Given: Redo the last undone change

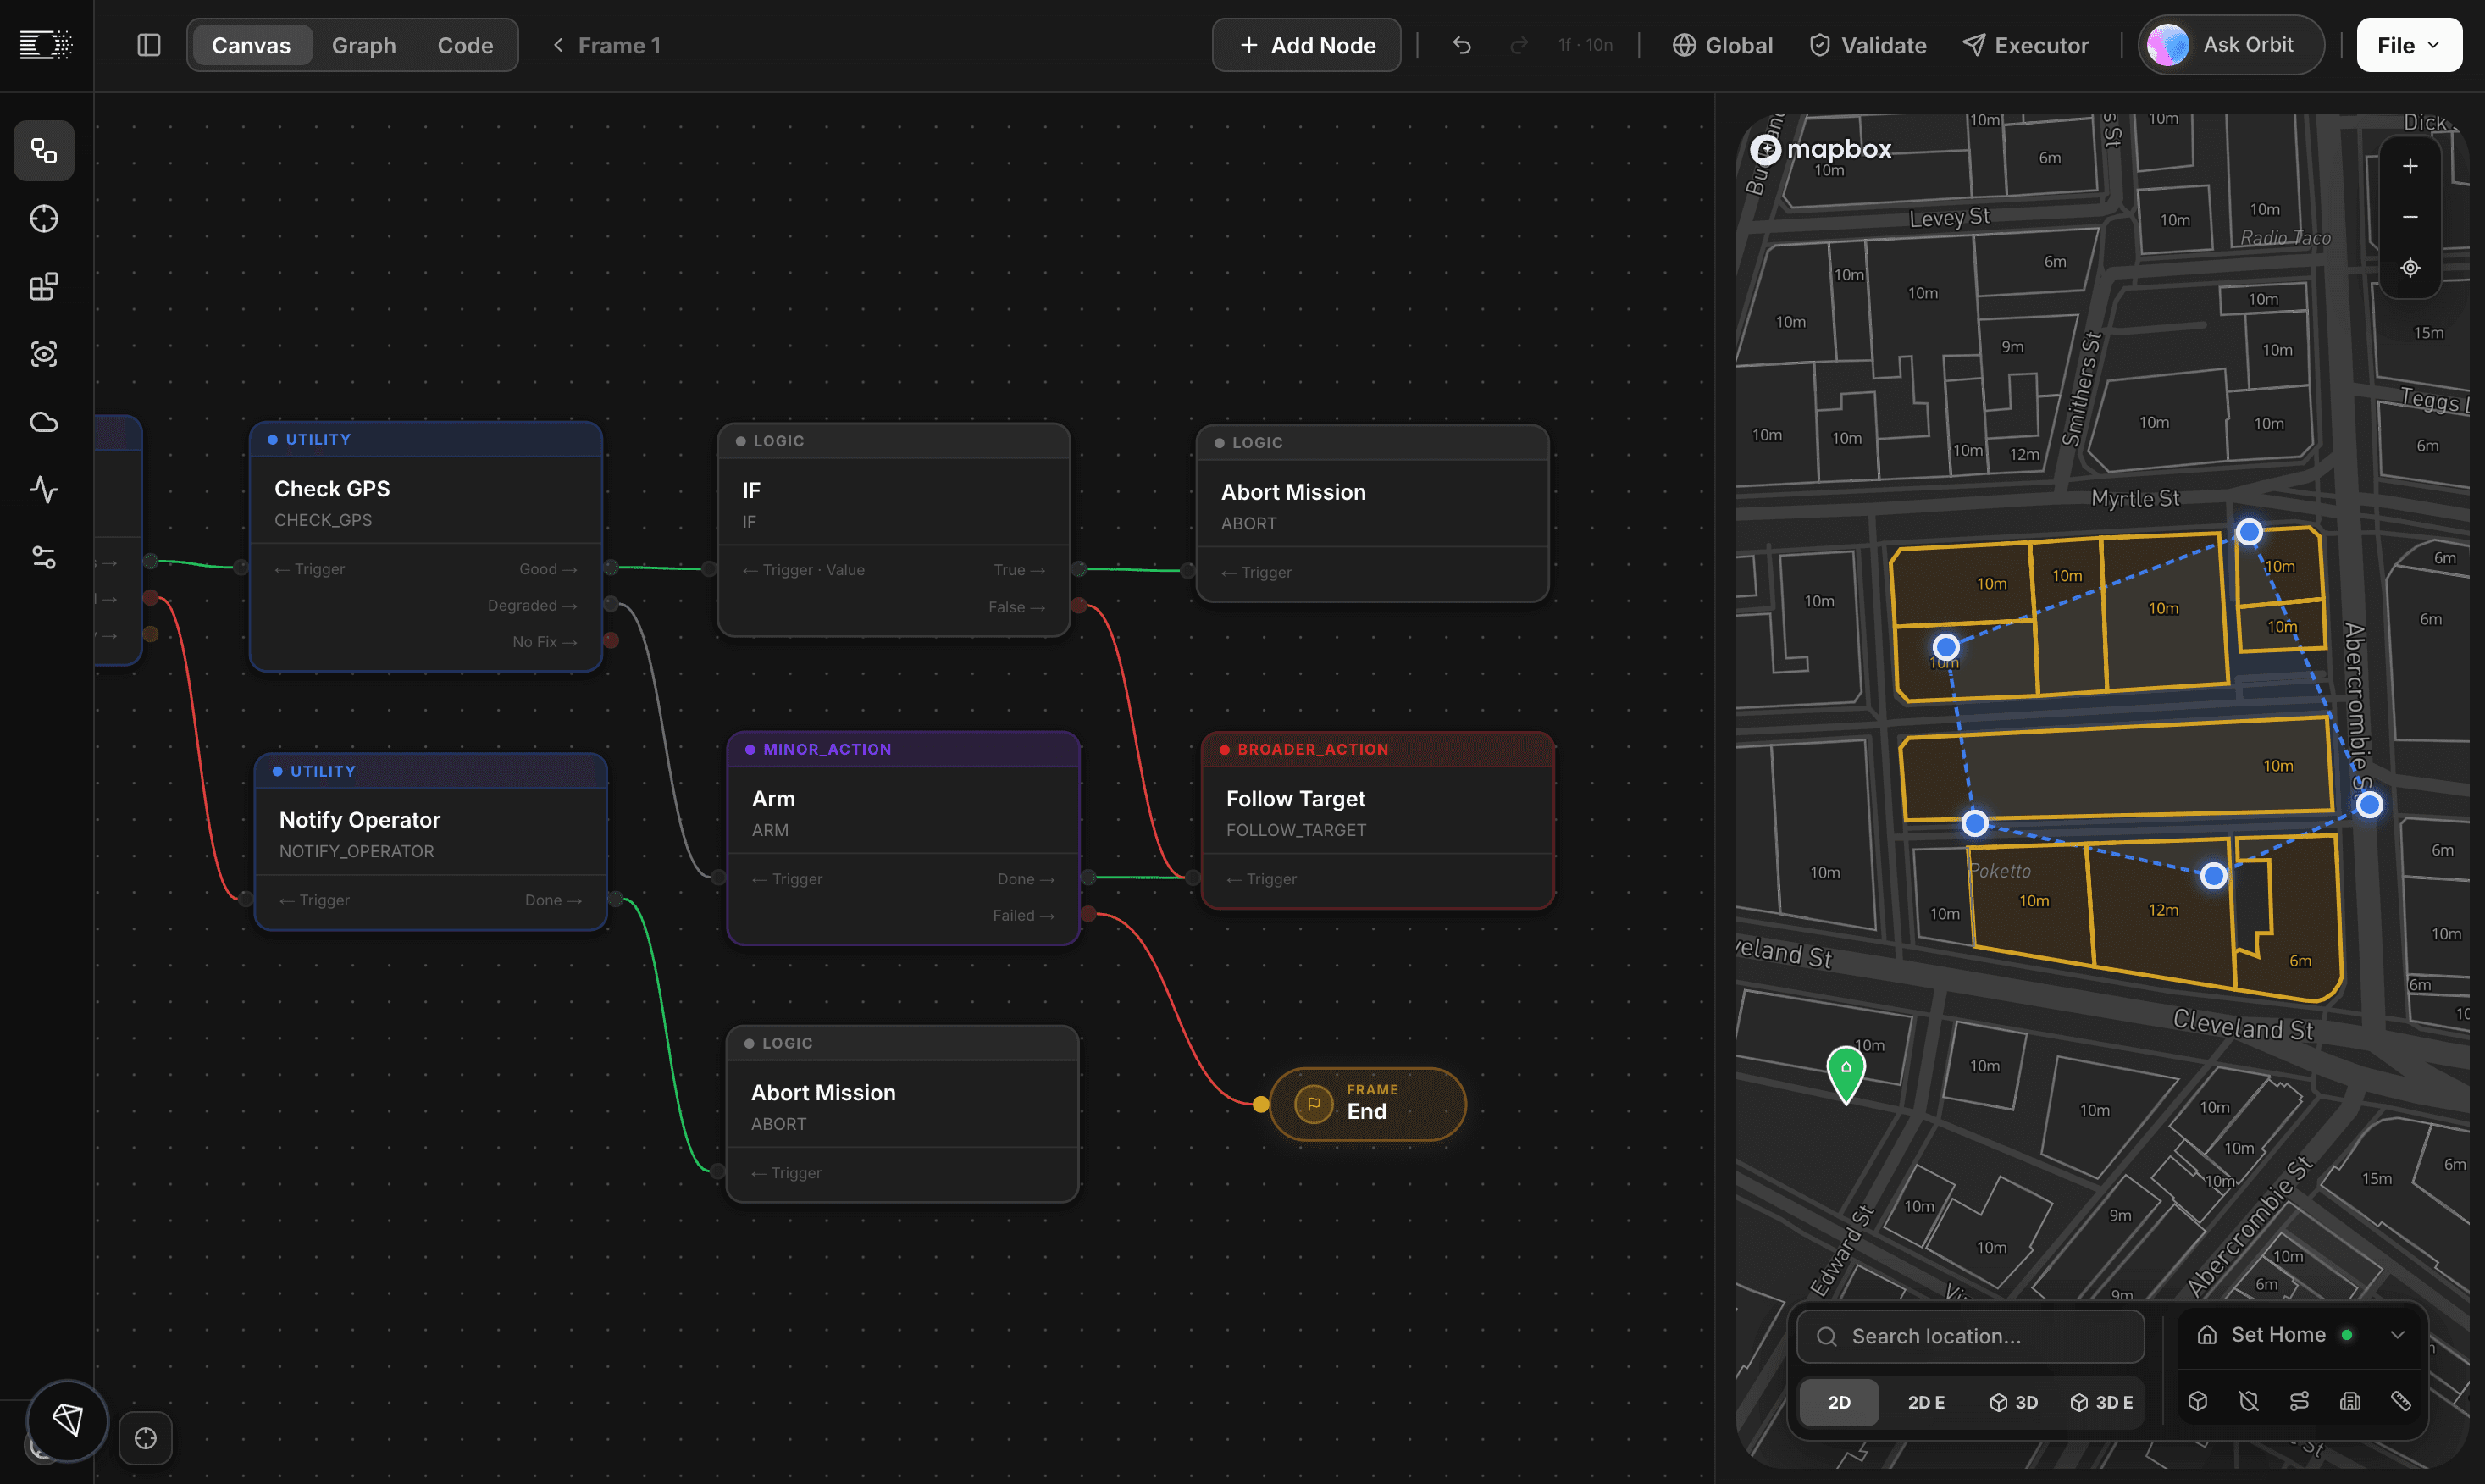Looking at the screenshot, I should pos(1519,45).
